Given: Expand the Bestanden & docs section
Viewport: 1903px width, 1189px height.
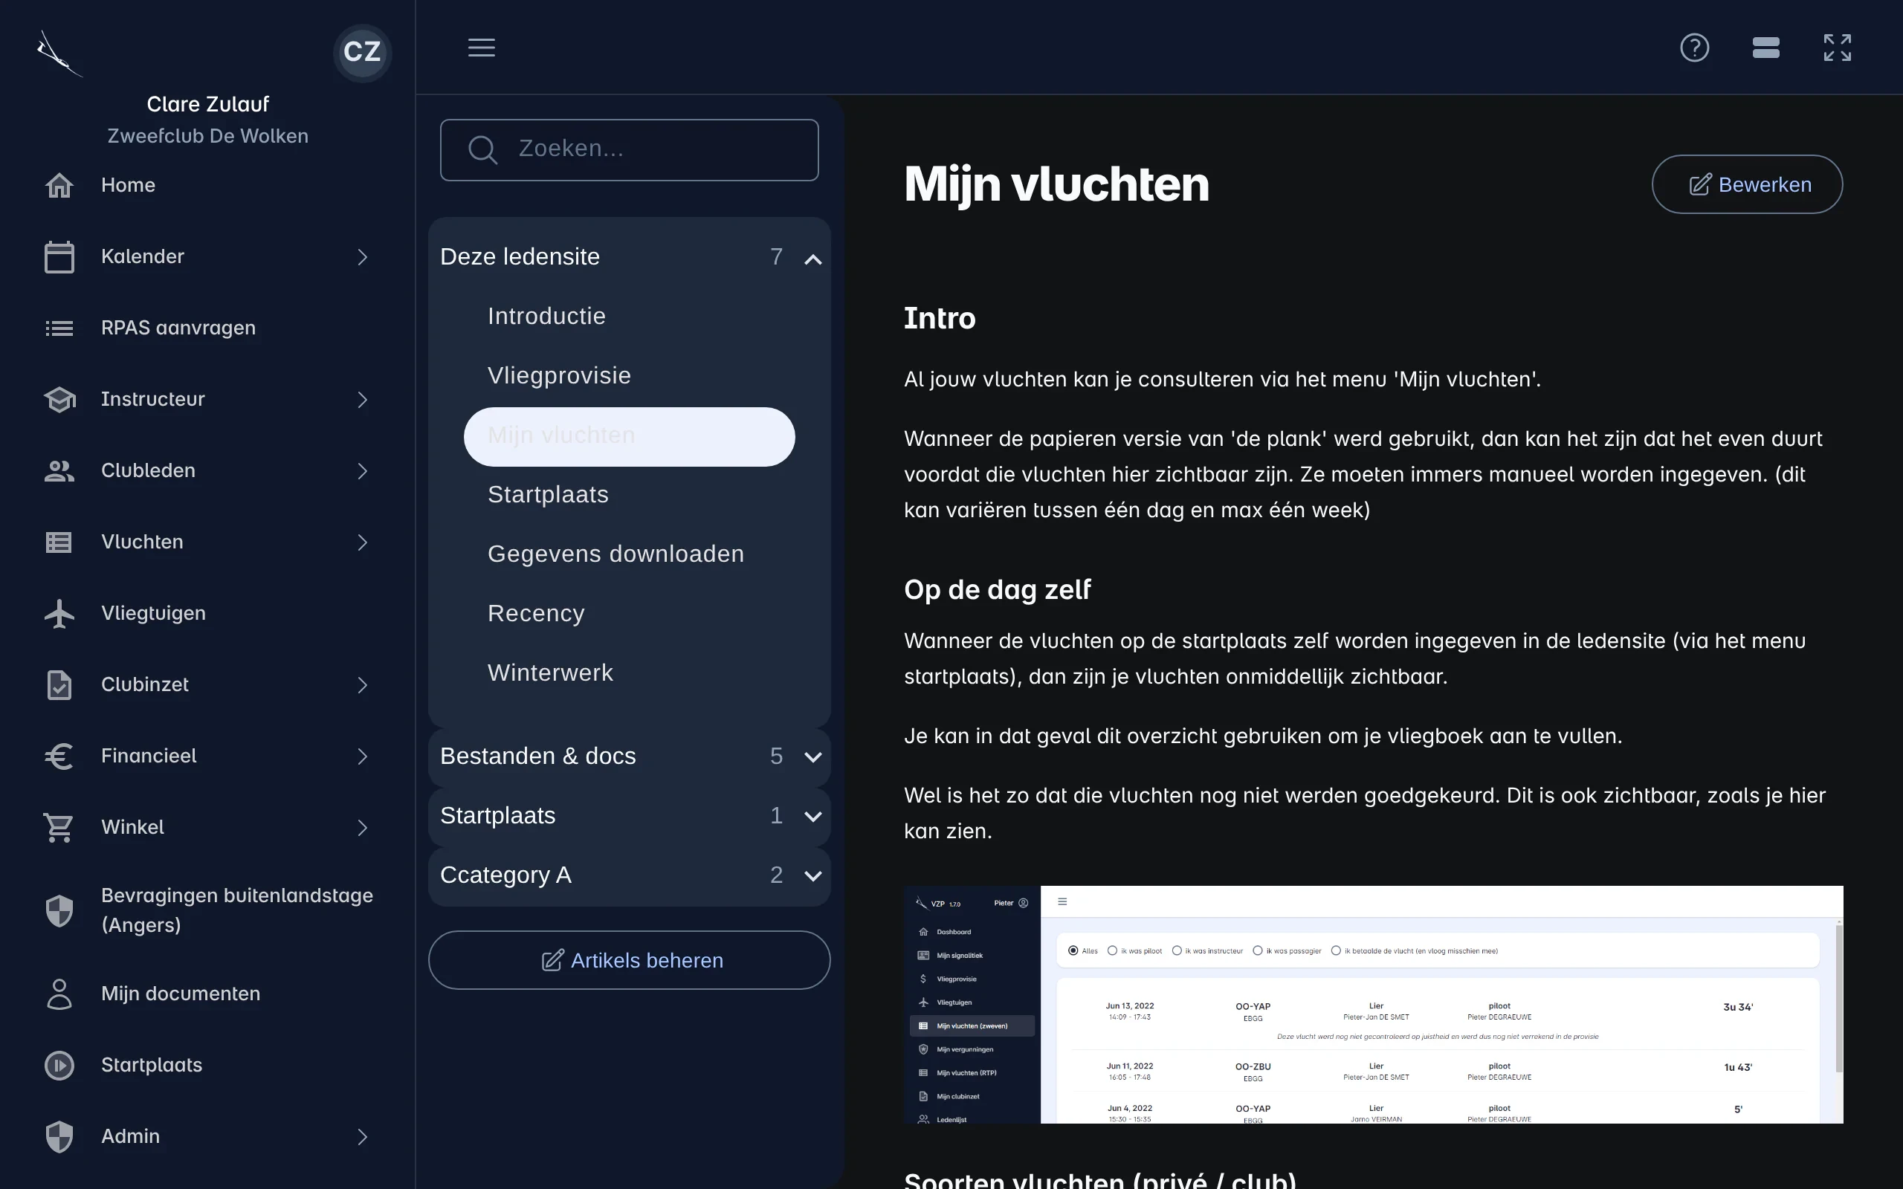Looking at the screenshot, I should 629,757.
